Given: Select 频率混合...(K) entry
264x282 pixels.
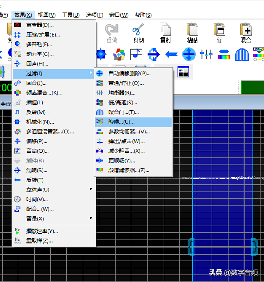Looking at the screenshot, I should 54,93.
